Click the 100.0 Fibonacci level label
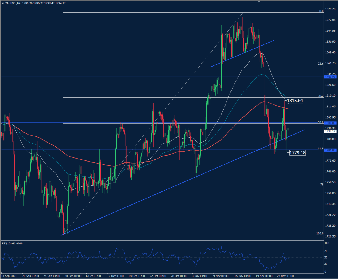The image size is (338, 279). (320, 233)
